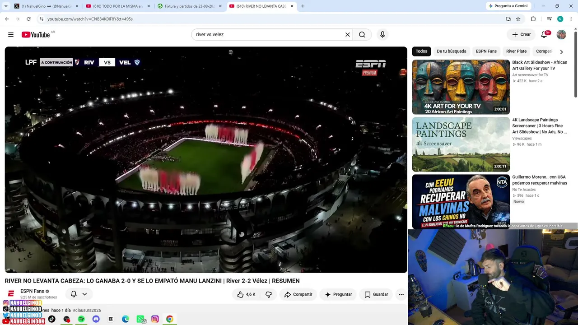Show more filter chips with right arrow
This screenshot has height=325, width=578.
[561, 51]
